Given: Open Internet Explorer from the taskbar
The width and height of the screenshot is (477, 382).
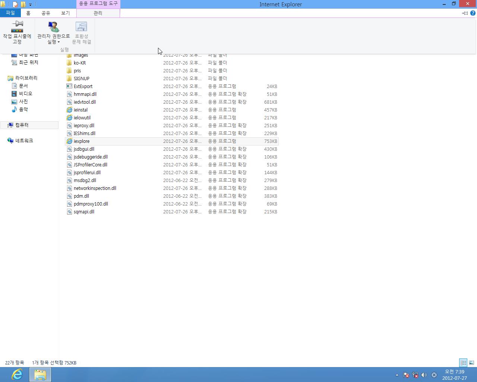Looking at the screenshot, I should (17, 375).
